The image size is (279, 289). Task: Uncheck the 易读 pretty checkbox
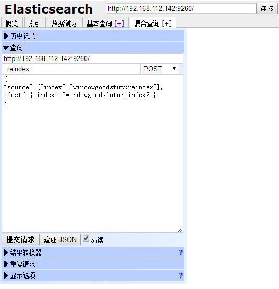click(86, 238)
